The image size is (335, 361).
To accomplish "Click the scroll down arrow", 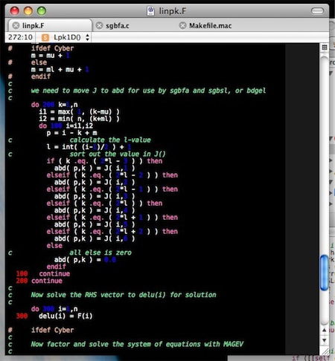I will click(325, 340).
